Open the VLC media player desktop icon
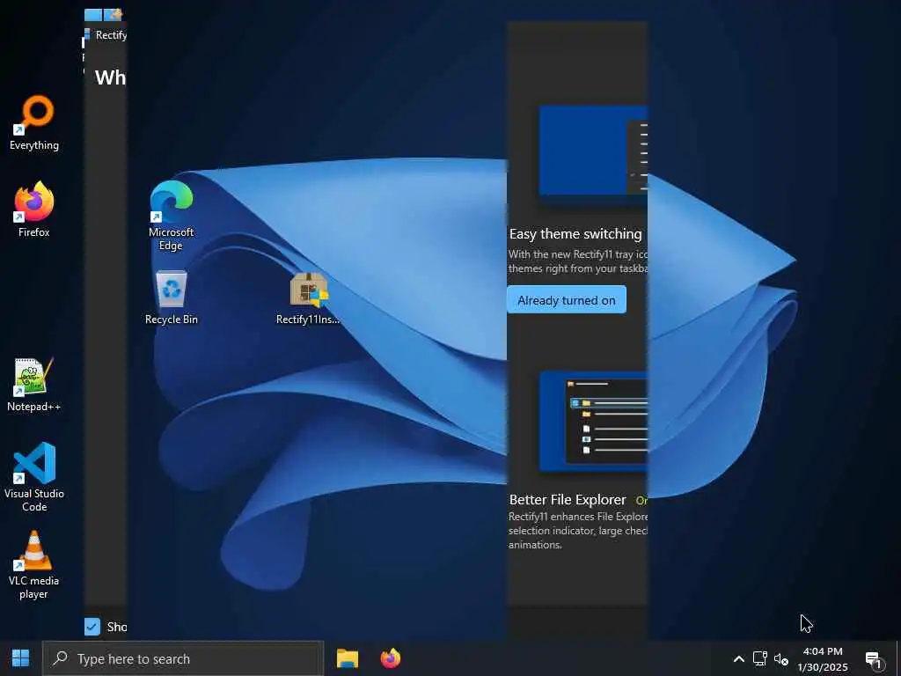Image resolution: width=901 pixels, height=676 pixels. coord(34,564)
